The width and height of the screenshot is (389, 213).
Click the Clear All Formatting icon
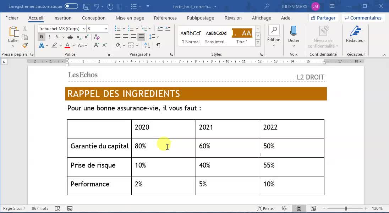pos(97,37)
